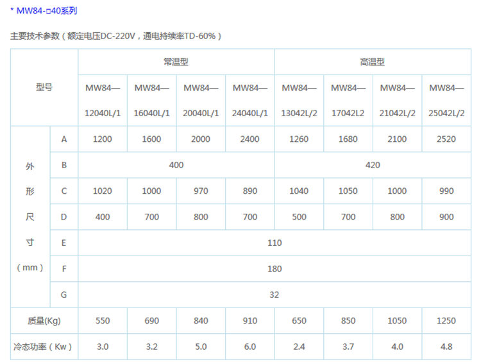Viewport: 481px width, 364px height.
Task: Select the 2520 cell in row A
Action: 446,139
